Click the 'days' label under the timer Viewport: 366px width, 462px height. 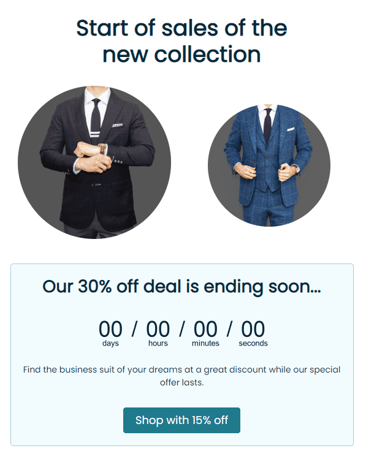tap(110, 344)
